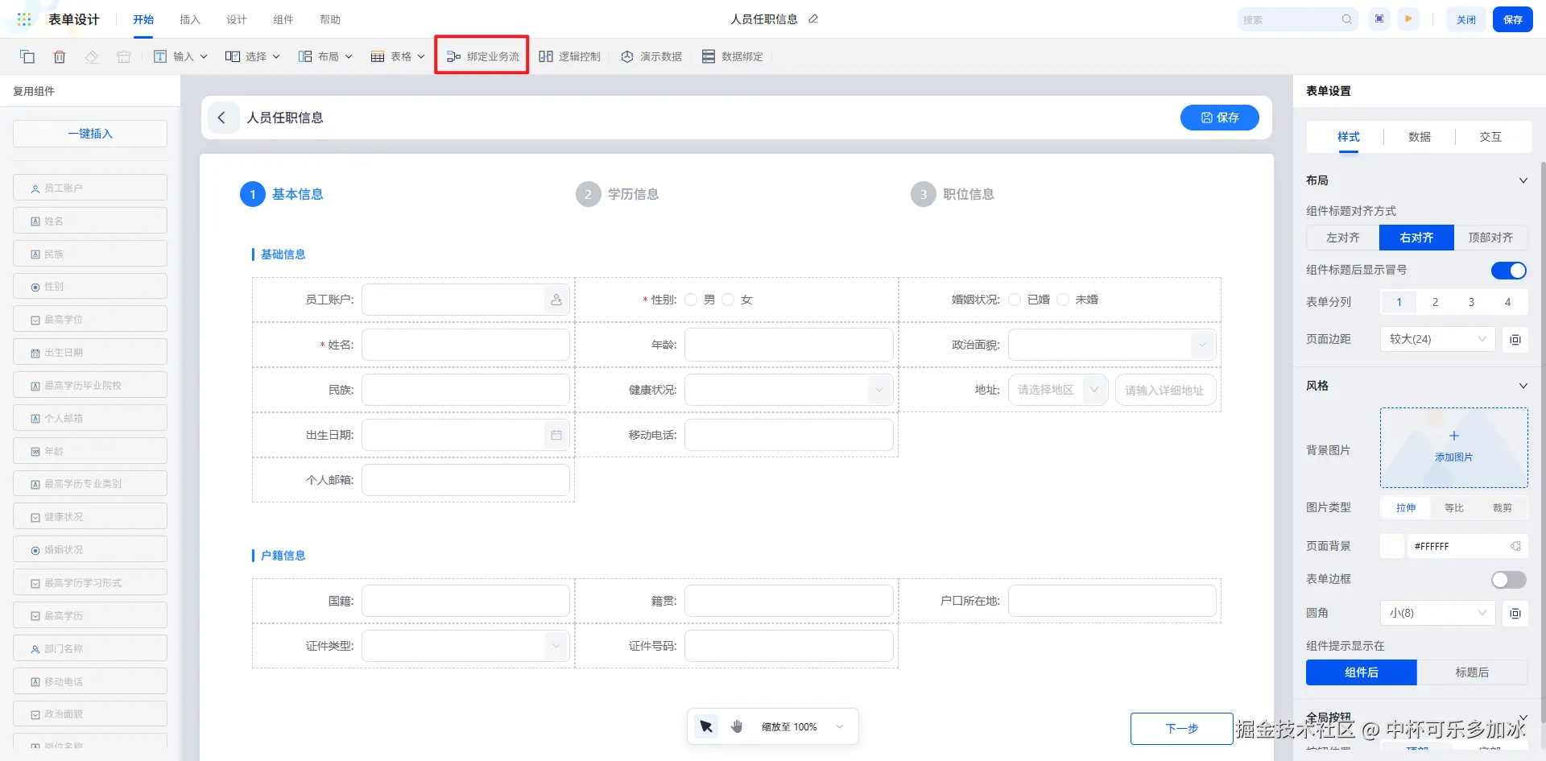Click the 数据绑定 toolbar item
1546x761 pixels.
coord(733,56)
